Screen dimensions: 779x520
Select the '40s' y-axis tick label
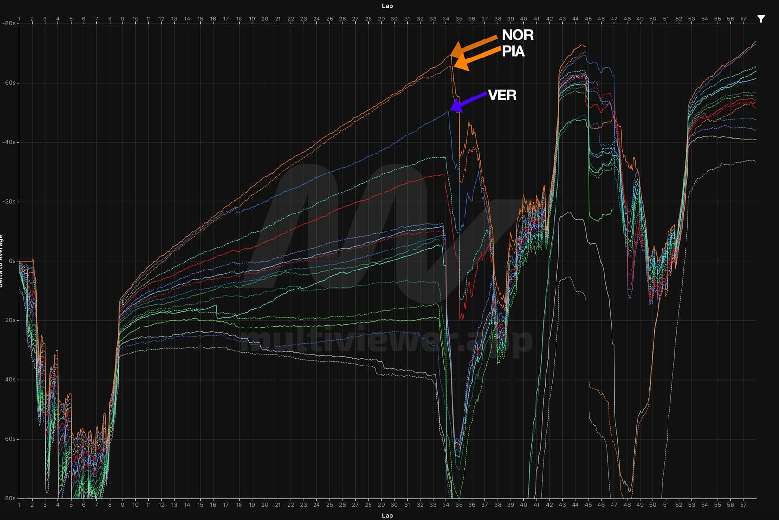(10, 380)
